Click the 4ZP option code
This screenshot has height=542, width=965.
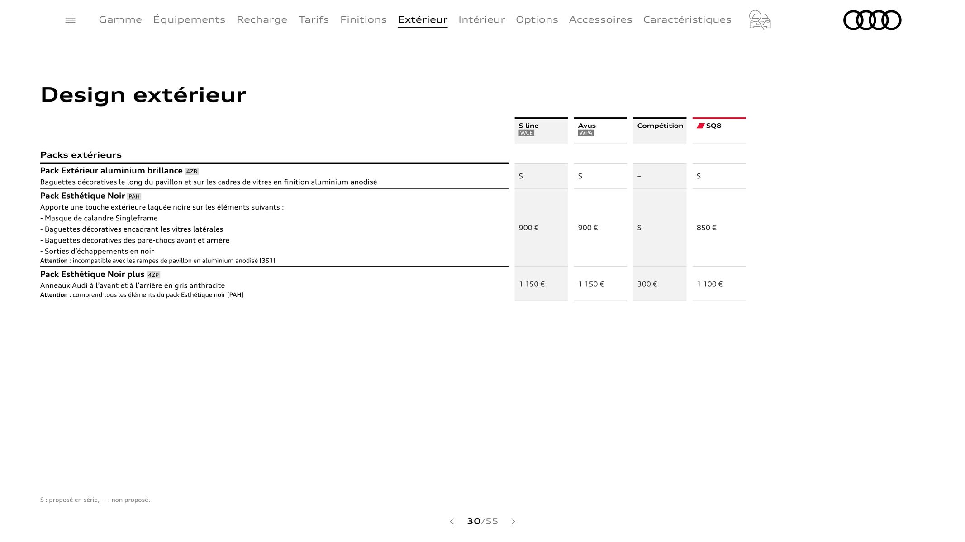click(153, 275)
